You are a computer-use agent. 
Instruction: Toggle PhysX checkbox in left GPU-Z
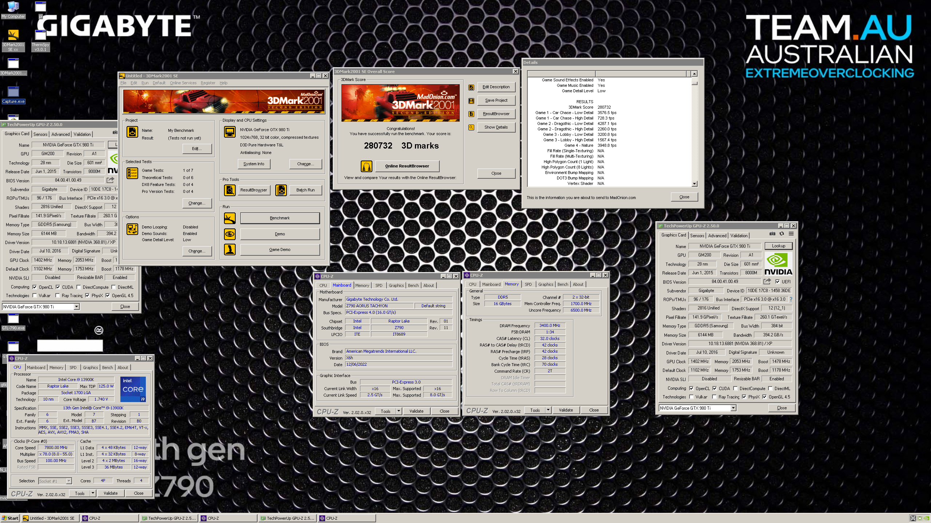tap(87, 296)
